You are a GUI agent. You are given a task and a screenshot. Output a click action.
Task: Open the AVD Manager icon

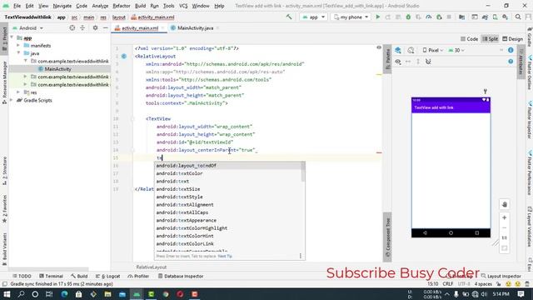point(495,17)
